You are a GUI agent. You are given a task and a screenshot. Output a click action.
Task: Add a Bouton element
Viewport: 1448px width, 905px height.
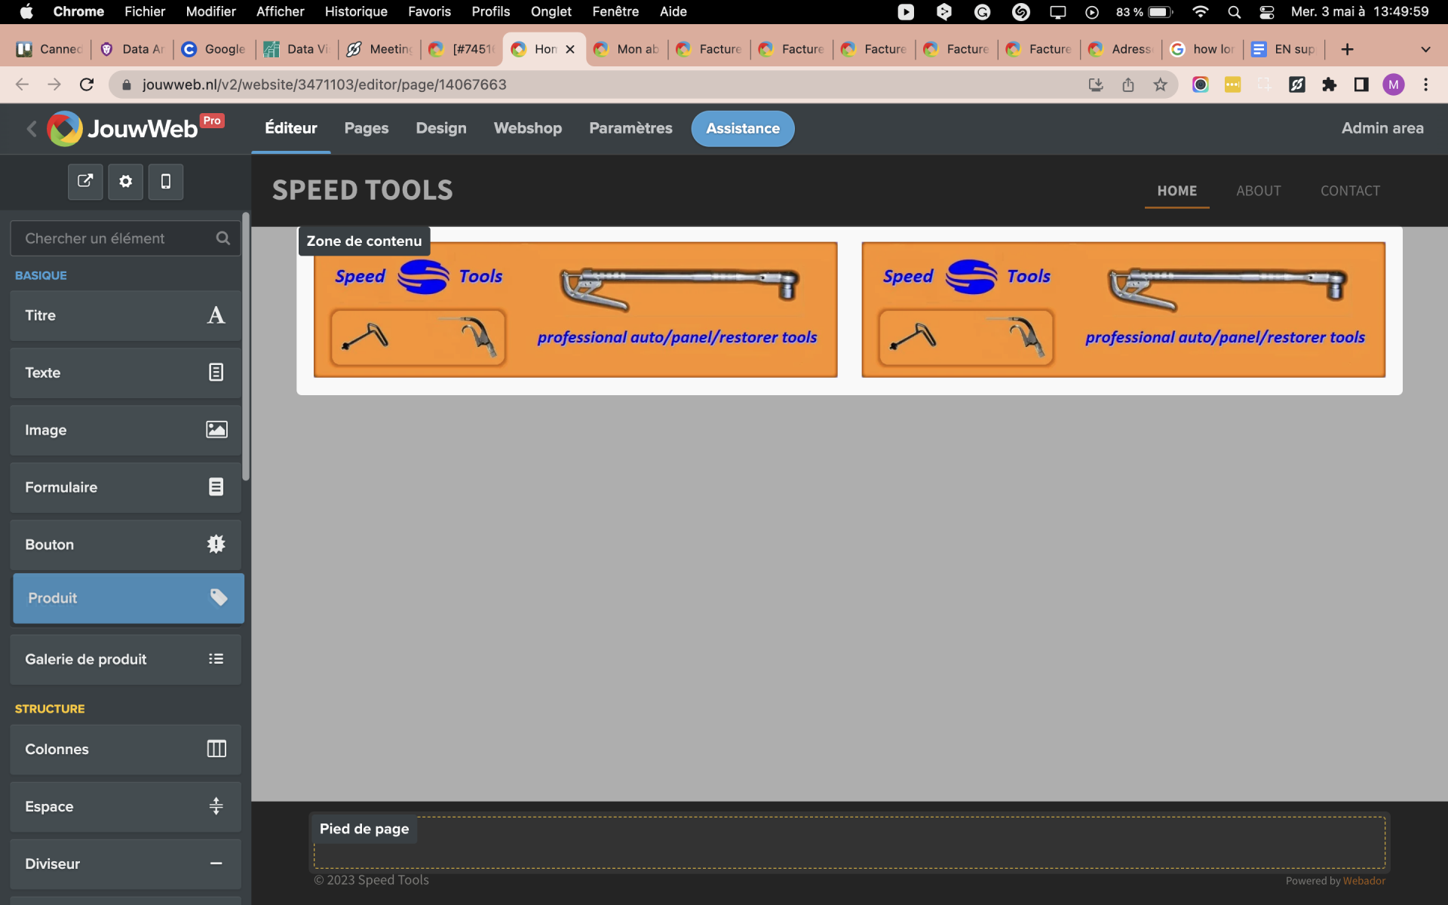(x=125, y=545)
